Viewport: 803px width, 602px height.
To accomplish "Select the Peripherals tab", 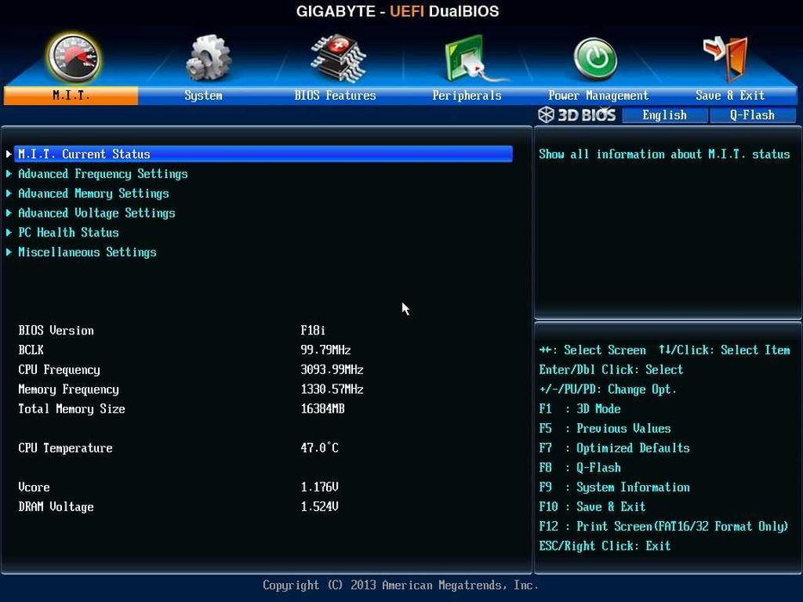I will coord(466,95).
